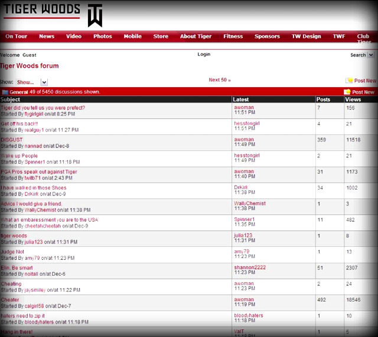This screenshot has height=337, width=378.
Task: Open 'haters need to zip it' thread
Action: pos(22,316)
